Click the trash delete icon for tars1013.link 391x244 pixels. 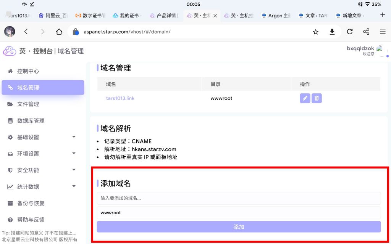[317, 98]
